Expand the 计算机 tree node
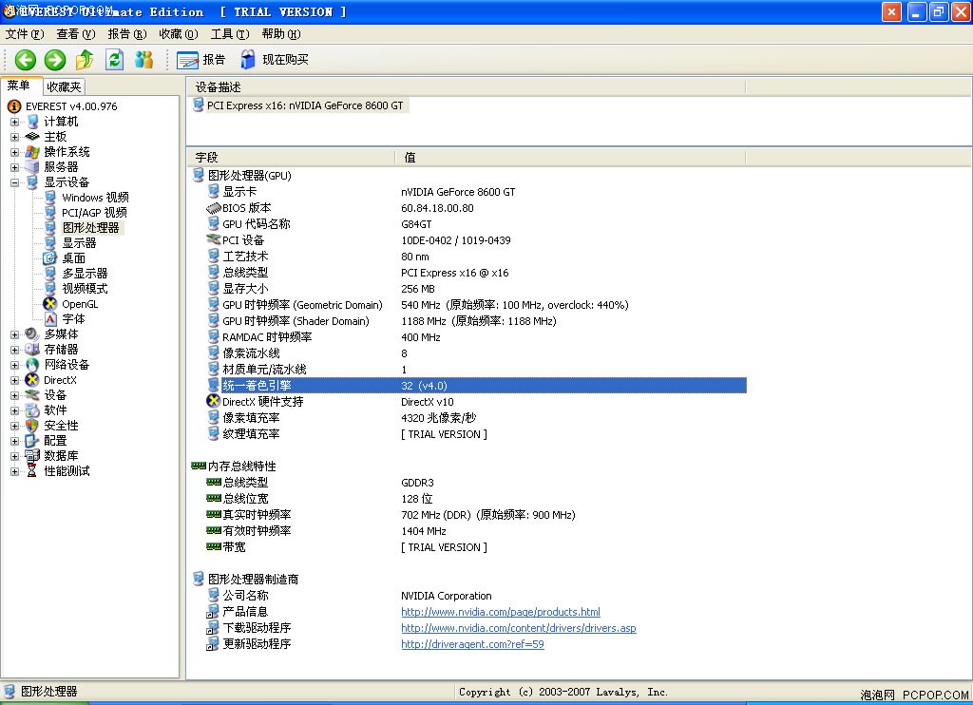 pyautogui.click(x=15, y=122)
